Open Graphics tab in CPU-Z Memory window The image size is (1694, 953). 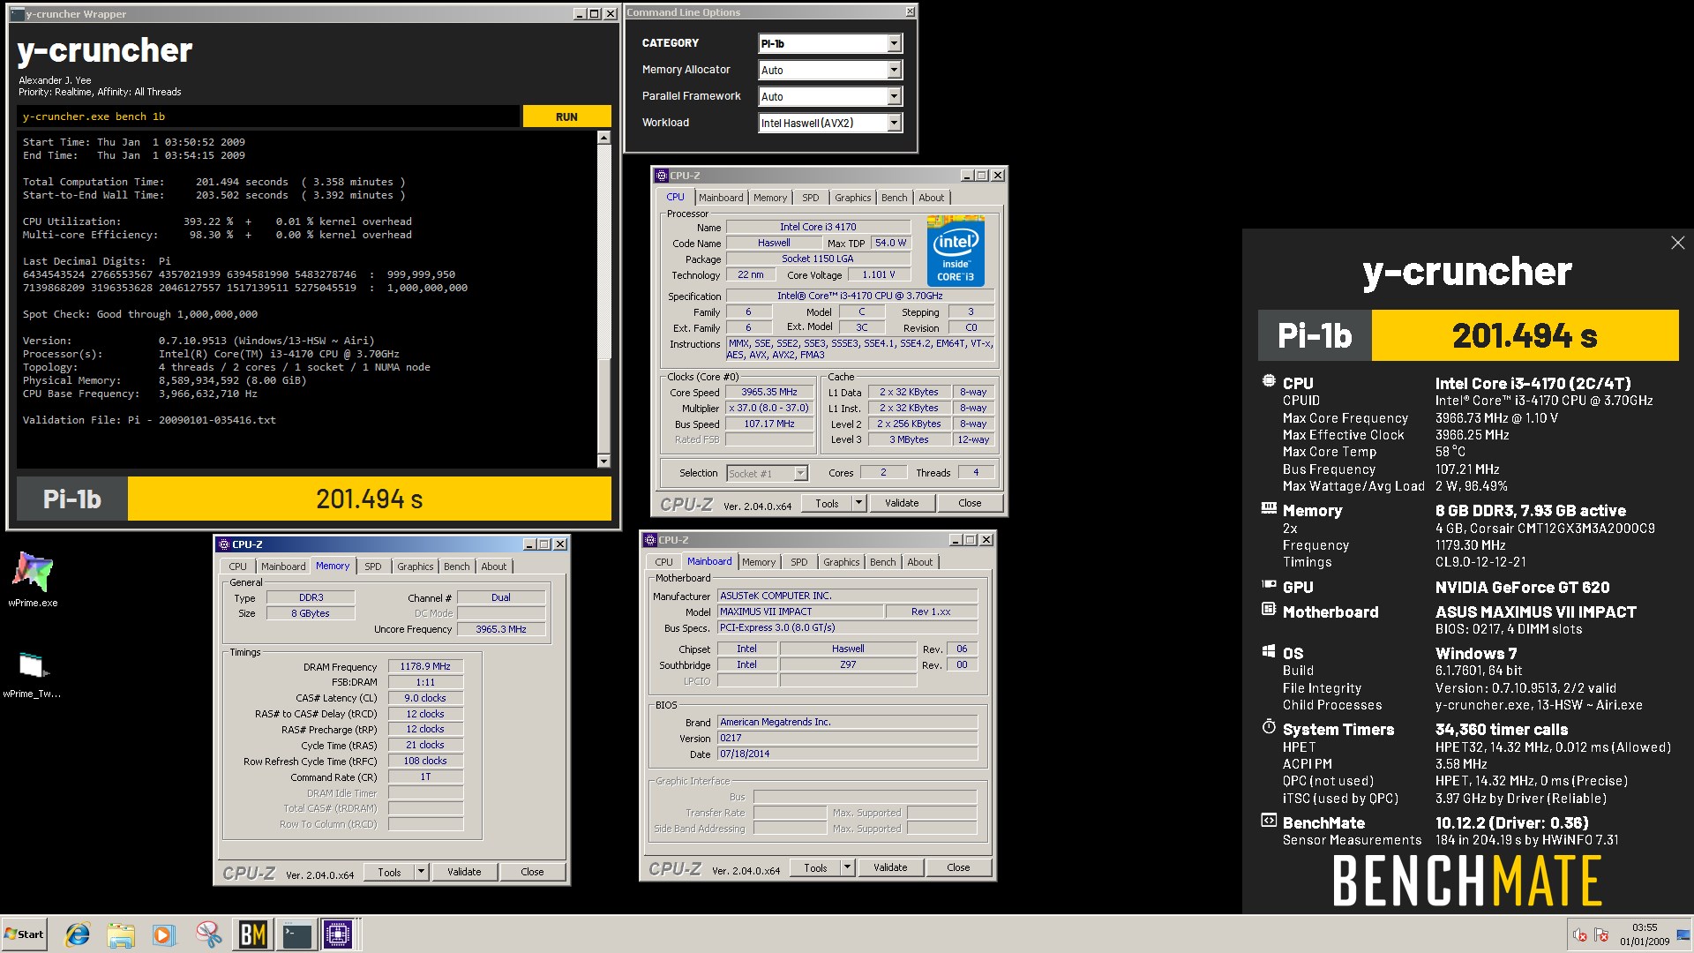coord(415,567)
